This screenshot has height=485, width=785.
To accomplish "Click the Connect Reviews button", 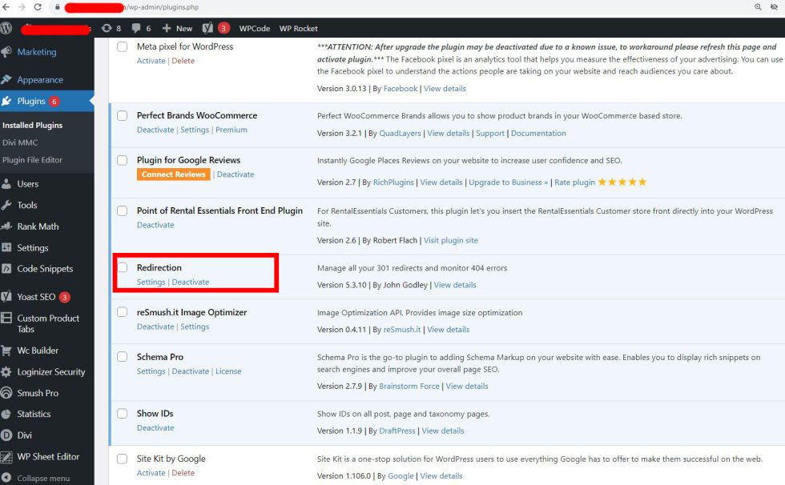I will [173, 174].
